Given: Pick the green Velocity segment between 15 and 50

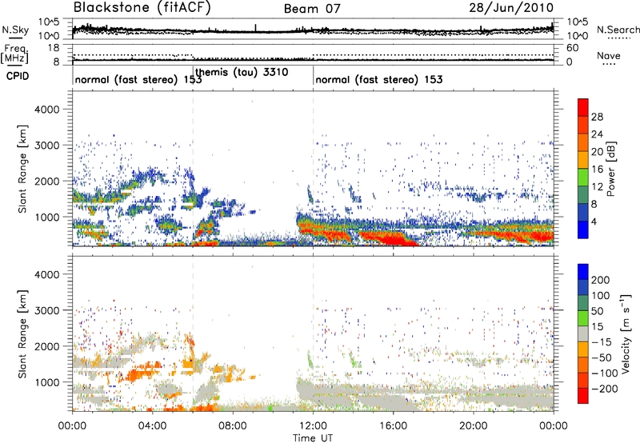Looking at the screenshot, I should pos(583,318).
